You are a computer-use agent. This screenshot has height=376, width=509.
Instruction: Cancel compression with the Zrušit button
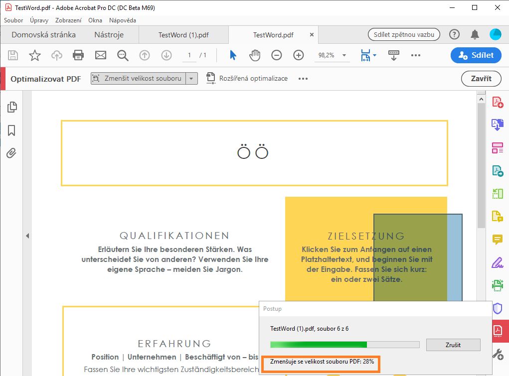point(453,344)
